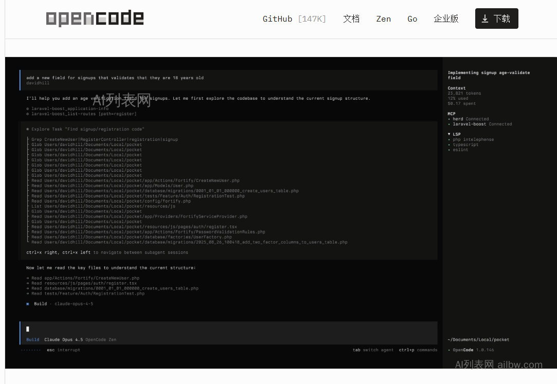Open the 文档 docs page
Image resolution: width=557 pixels, height=384 pixels.
(351, 19)
